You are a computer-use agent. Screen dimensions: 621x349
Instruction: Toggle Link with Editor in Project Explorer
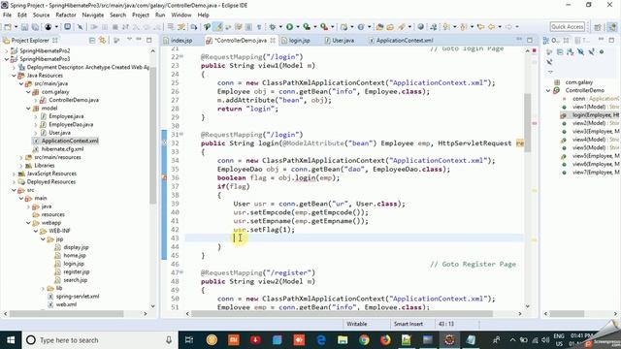coord(103,41)
